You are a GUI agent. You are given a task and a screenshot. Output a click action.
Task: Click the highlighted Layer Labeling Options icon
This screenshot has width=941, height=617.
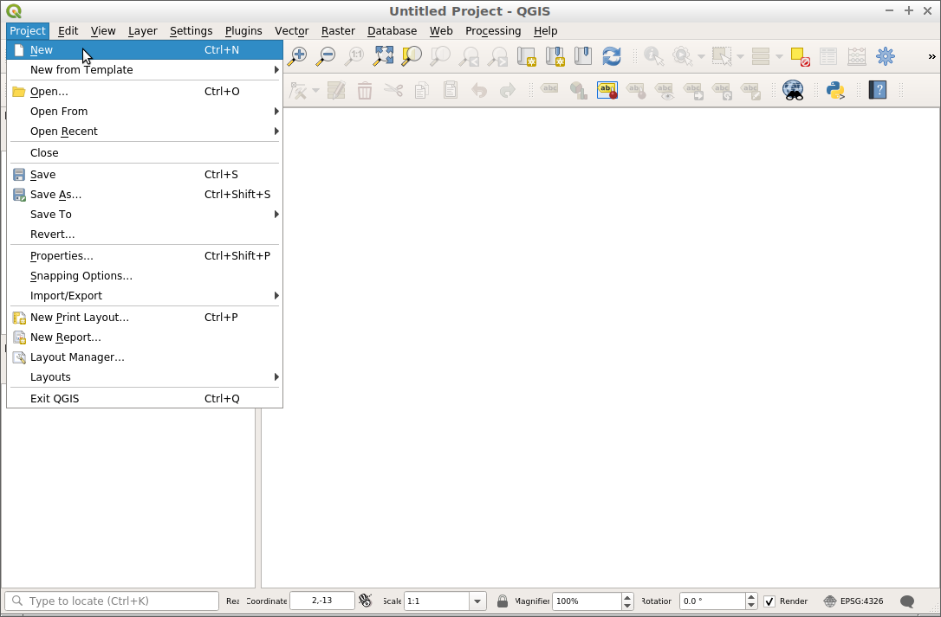click(607, 91)
